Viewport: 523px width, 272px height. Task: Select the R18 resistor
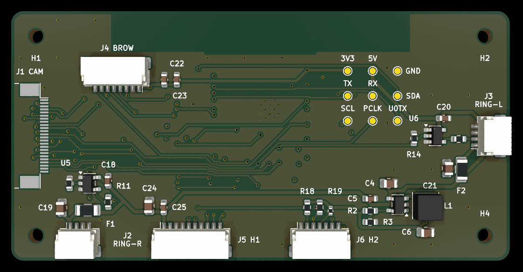[307, 207]
